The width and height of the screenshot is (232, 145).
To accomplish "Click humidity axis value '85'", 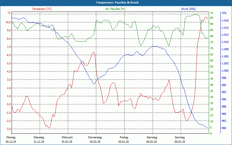I will click(x=212, y=30).
